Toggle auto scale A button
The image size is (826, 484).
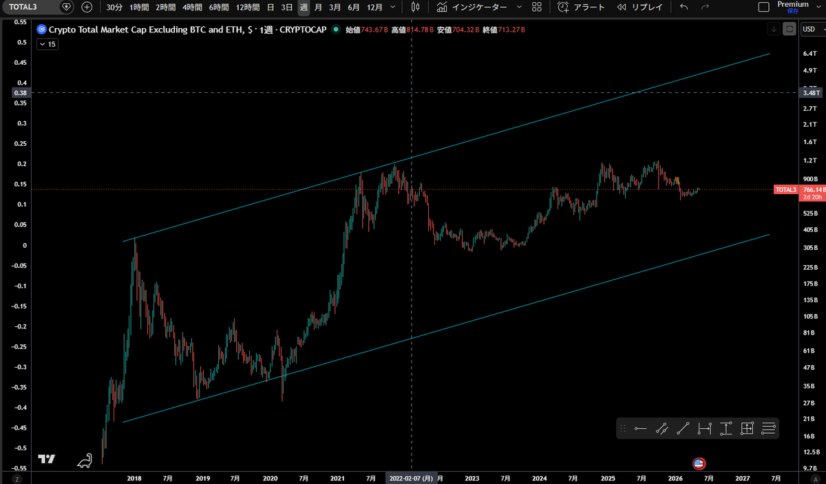click(x=816, y=478)
